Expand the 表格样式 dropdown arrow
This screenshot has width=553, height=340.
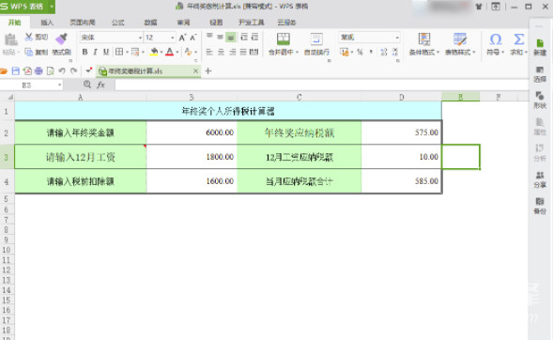click(473, 53)
